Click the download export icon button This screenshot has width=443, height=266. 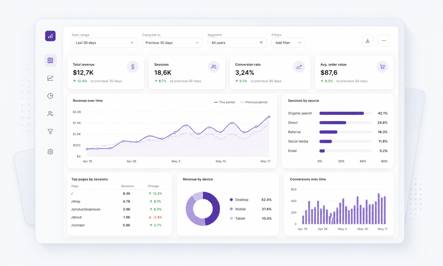[x=367, y=41]
